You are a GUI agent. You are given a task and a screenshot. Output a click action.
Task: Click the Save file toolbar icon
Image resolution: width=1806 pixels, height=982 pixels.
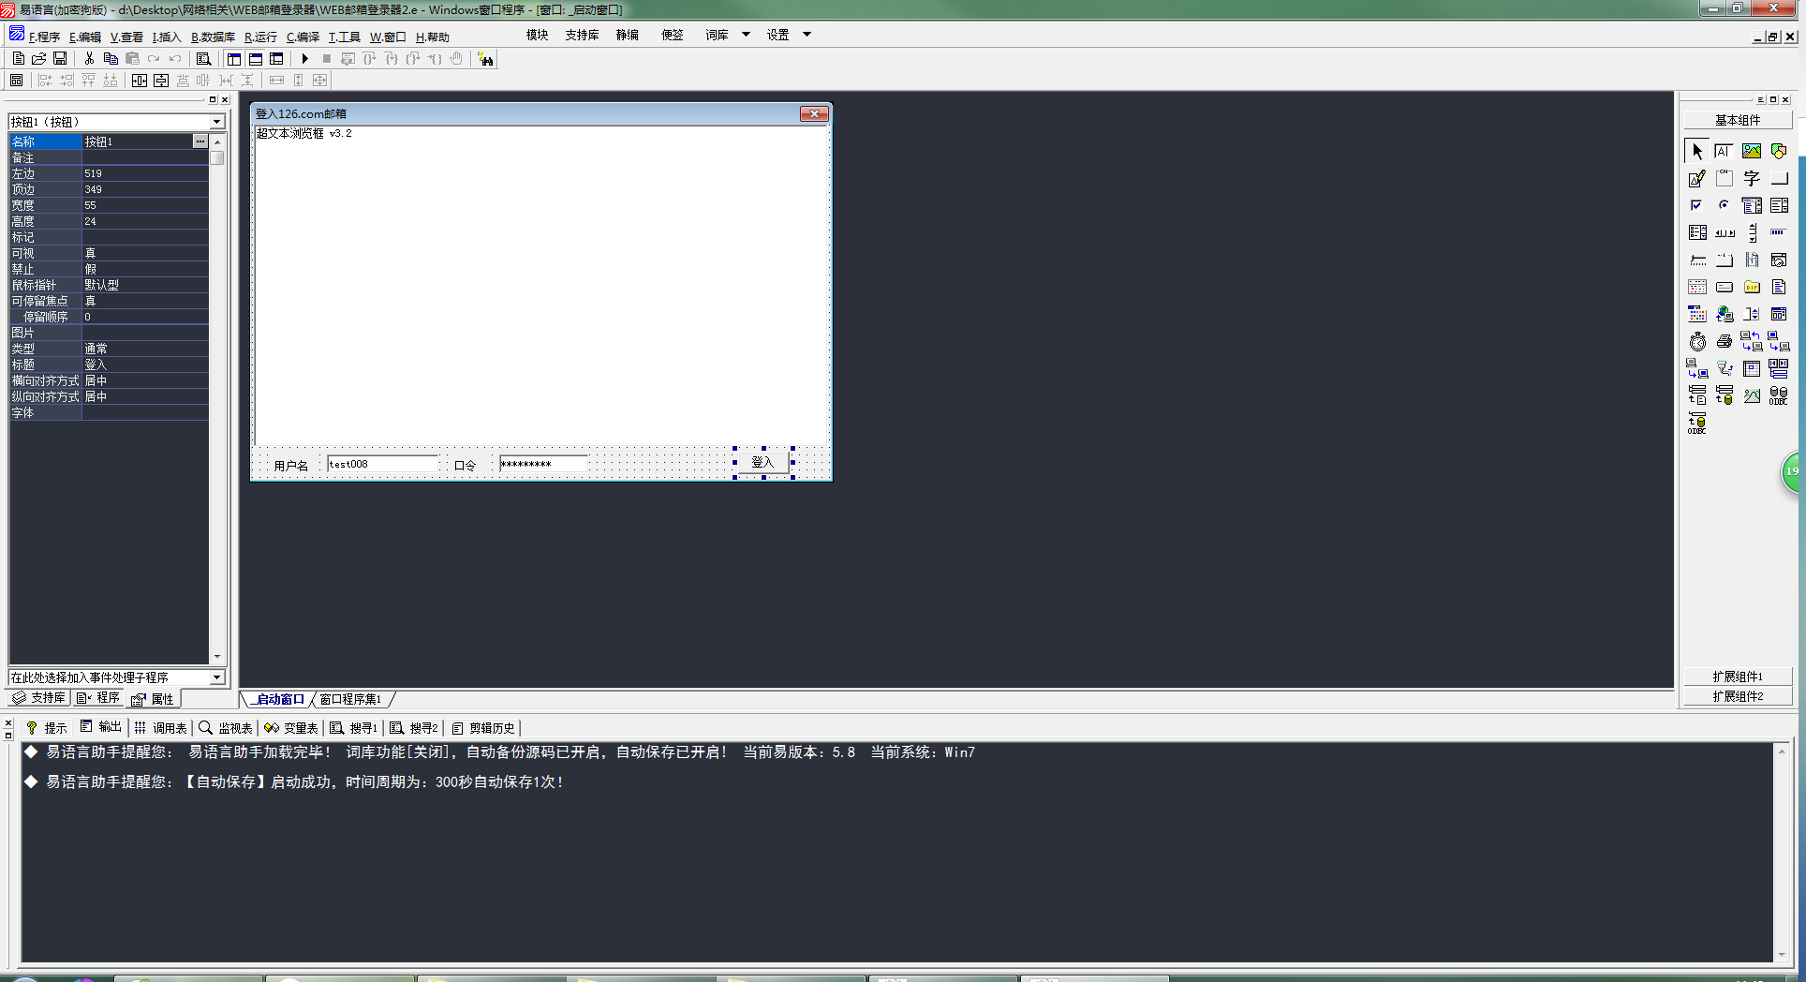[x=60, y=59]
